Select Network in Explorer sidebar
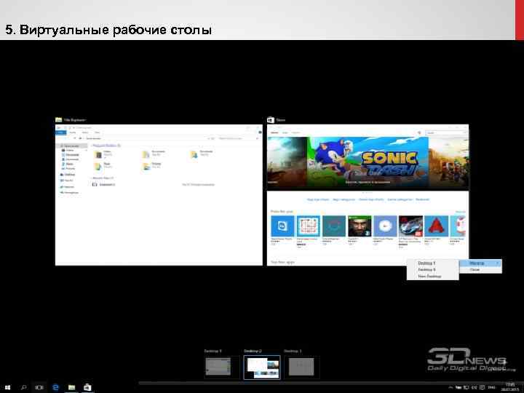 (67, 186)
